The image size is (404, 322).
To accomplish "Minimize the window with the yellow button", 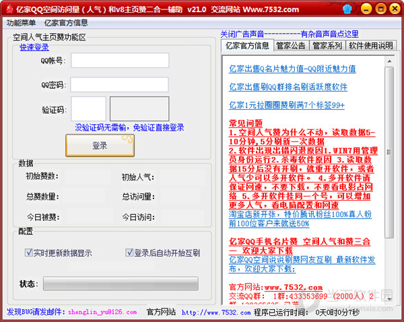I will coord(365,9).
